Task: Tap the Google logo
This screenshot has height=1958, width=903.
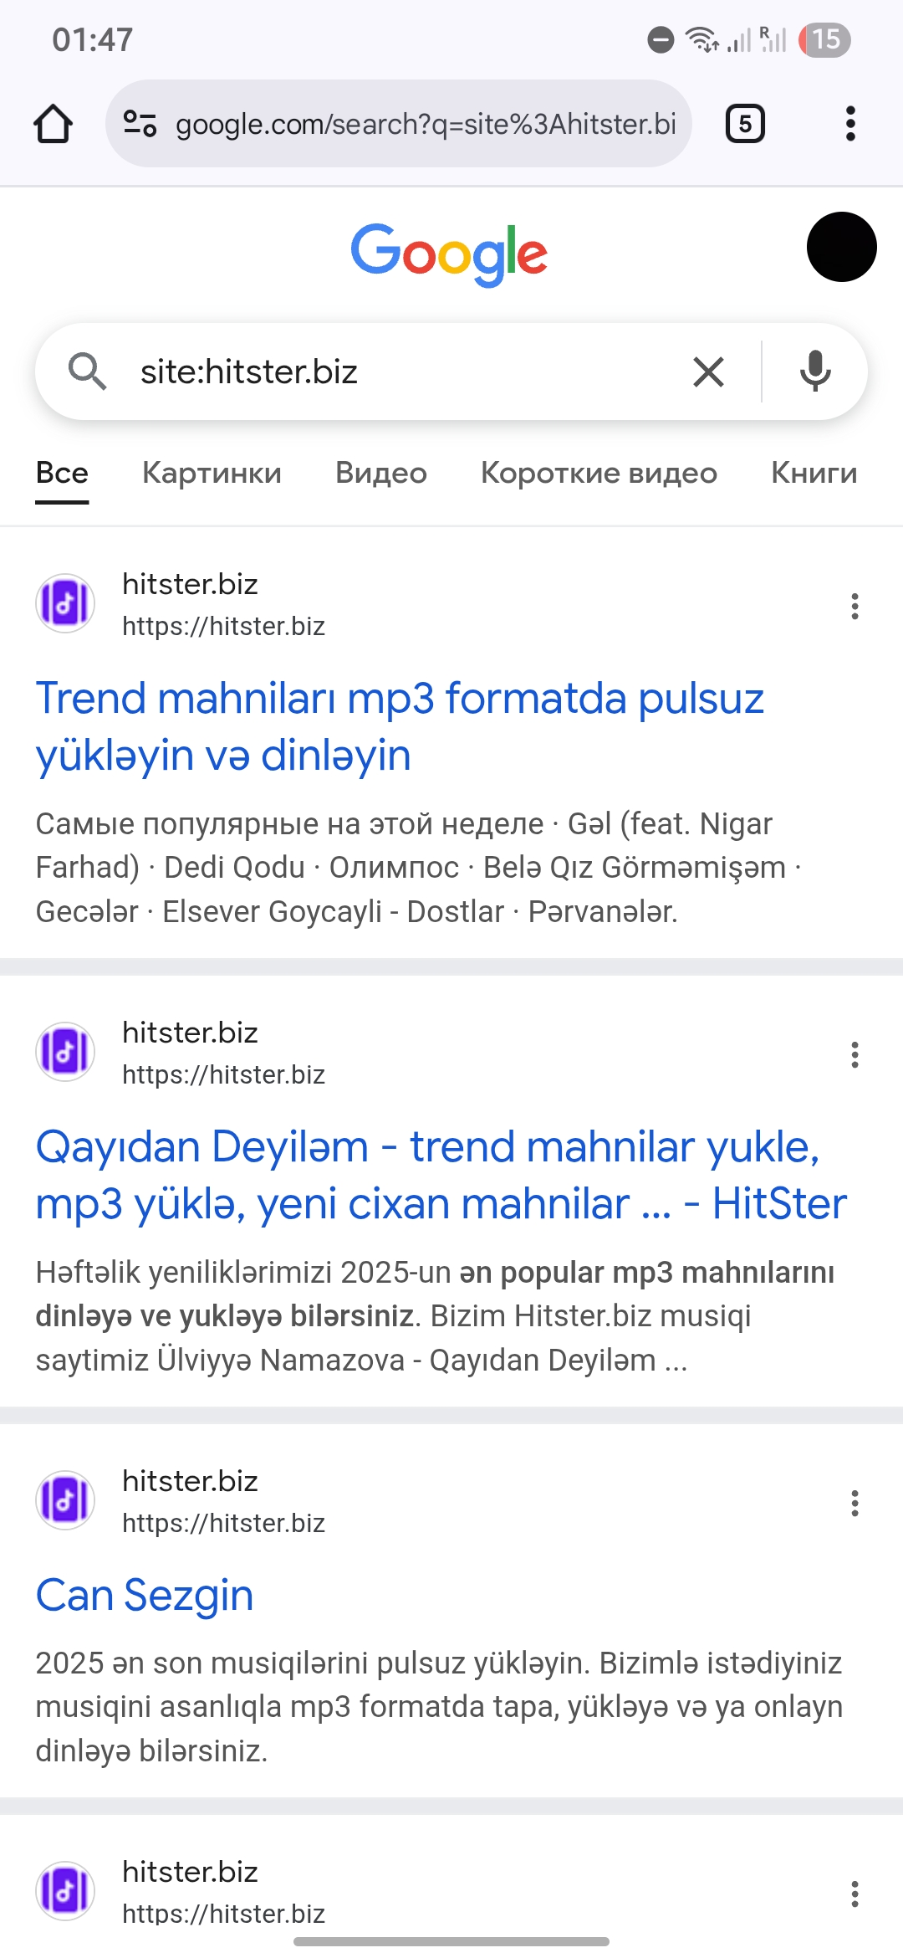Action: click(x=449, y=253)
